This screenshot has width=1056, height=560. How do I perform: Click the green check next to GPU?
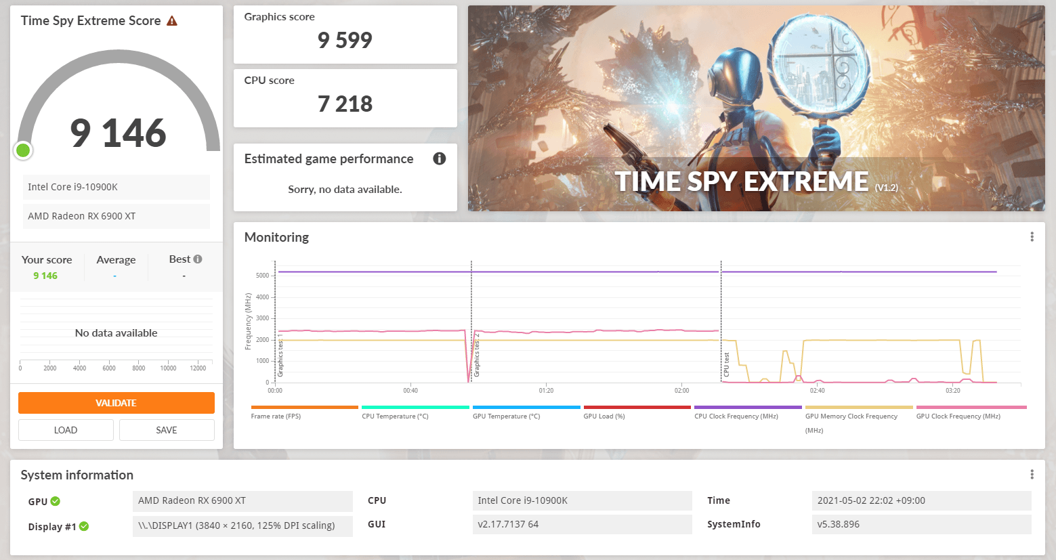(56, 501)
